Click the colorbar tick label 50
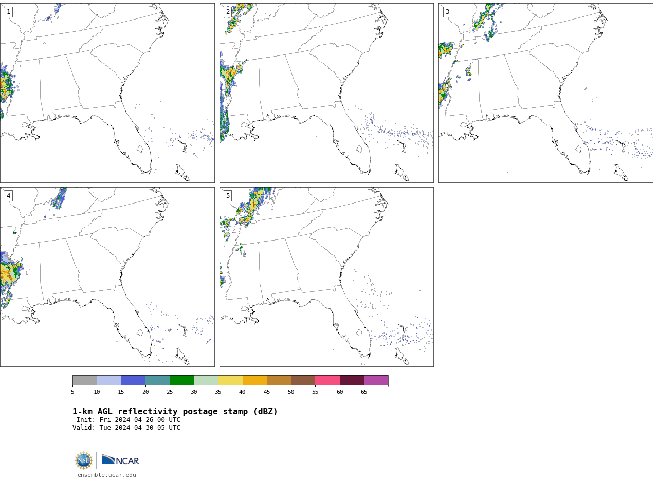658x481 pixels. click(291, 392)
